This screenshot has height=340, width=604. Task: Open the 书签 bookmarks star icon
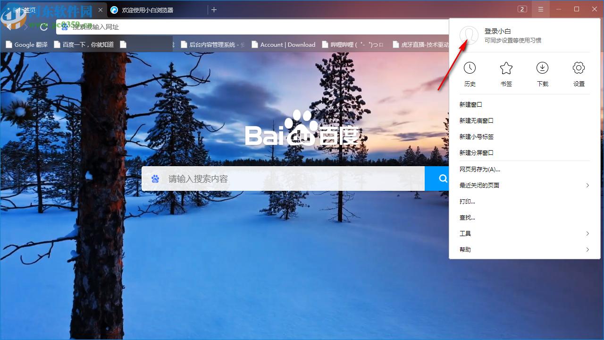click(506, 68)
